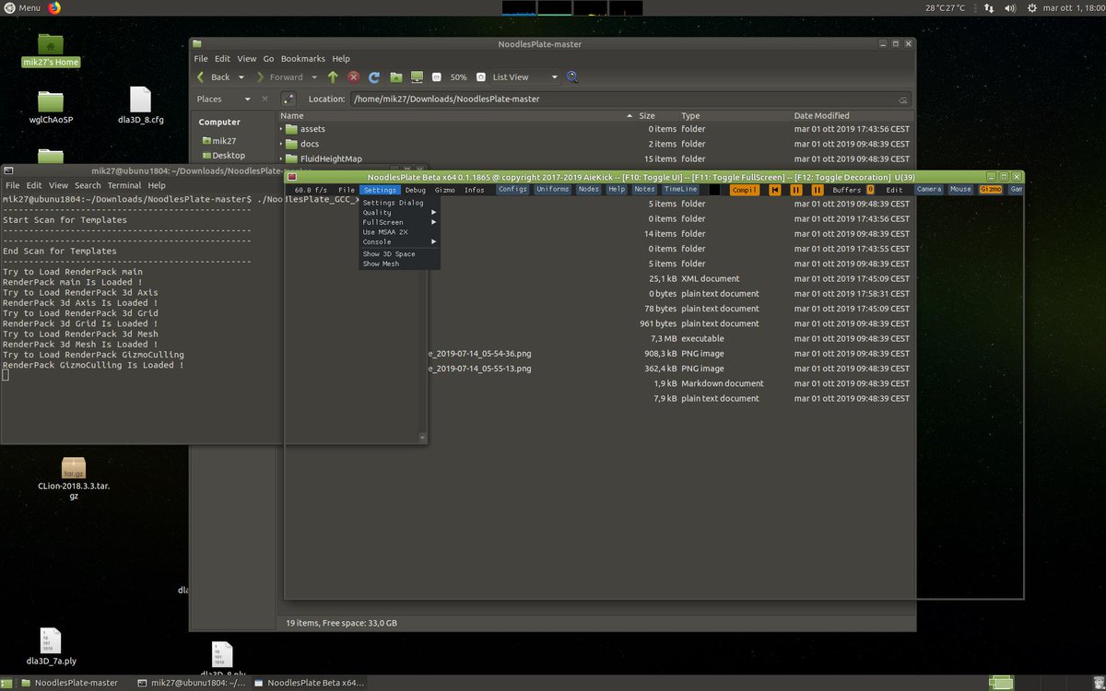Expand the assets folder tree arrow
The image size is (1106, 691).
click(x=282, y=129)
